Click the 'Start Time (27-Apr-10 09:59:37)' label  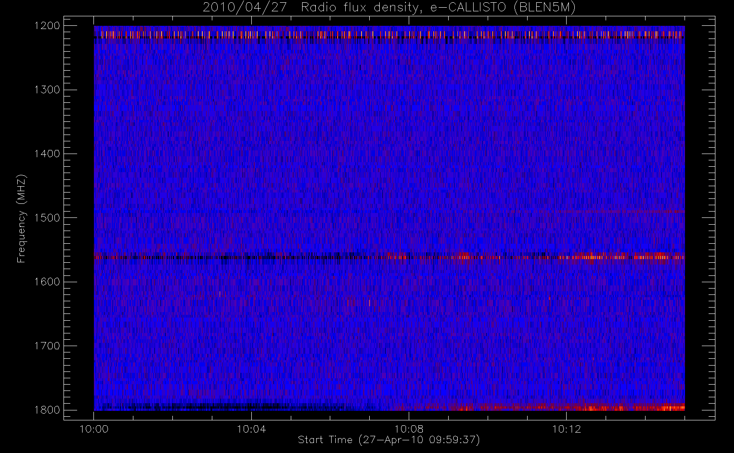389,440
